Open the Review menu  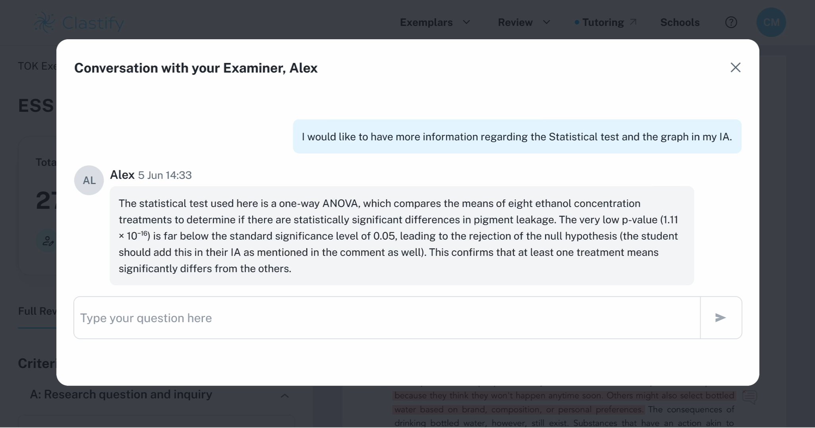515,23
